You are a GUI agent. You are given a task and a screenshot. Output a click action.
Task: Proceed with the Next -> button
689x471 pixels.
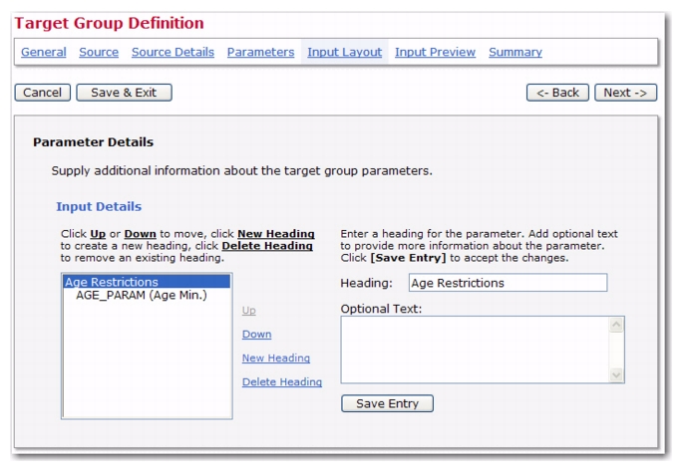click(x=626, y=93)
